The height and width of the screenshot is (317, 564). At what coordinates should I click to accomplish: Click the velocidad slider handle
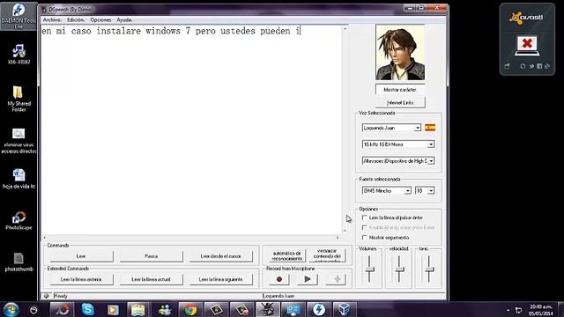point(399,269)
